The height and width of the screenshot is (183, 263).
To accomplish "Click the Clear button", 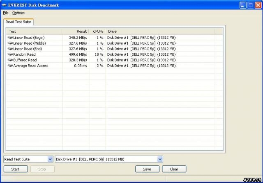I will (x=174, y=169).
